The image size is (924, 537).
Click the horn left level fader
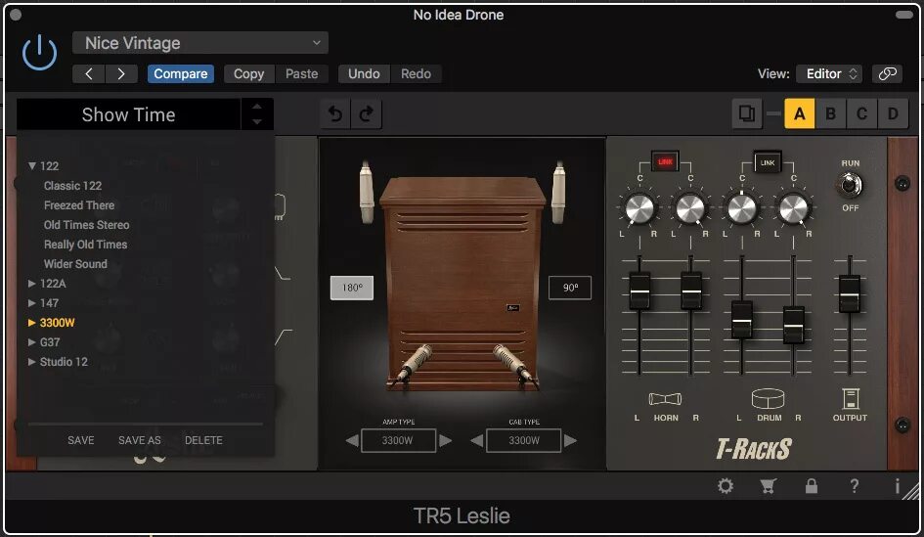pyautogui.click(x=639, y=291)
